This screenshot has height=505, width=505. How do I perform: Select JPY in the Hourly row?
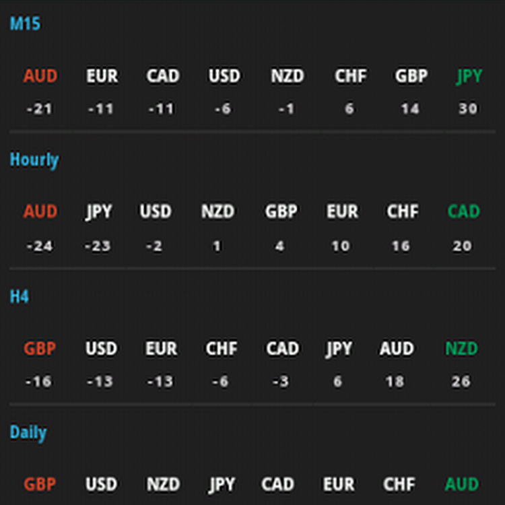coord(98,212)
